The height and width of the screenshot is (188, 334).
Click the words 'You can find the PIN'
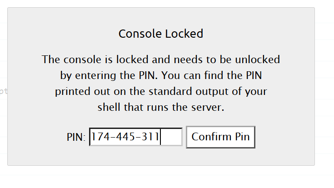point(211,75)
